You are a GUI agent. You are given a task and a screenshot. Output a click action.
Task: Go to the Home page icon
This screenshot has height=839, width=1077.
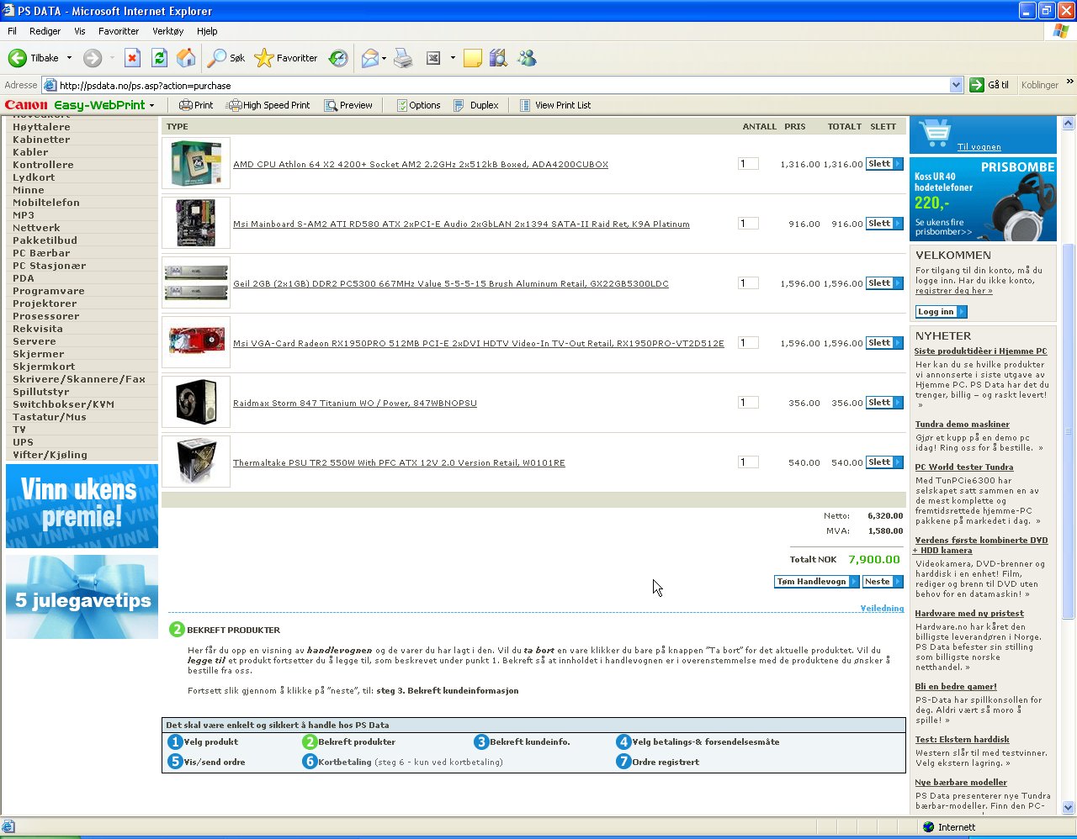[x=186, y=58]
